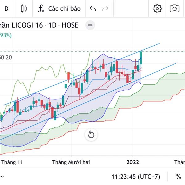
Task: Undo the last chart action
Action: [x=93, y=9]
